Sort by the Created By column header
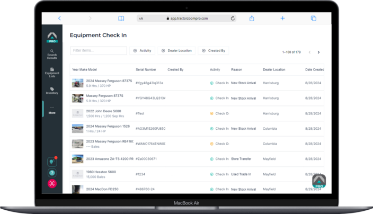The image size is (373, 214). (175, 70)
